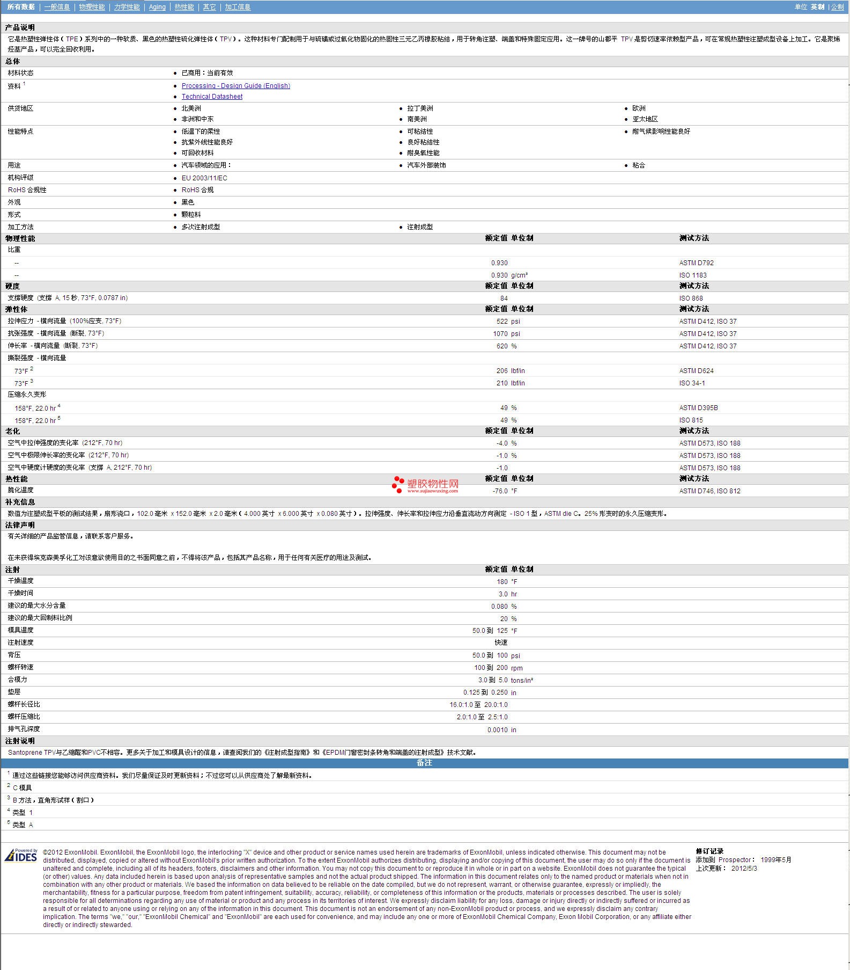Viewport: 850px width, 970px height.
Task: Click the 支撑硬度 row label
Action: click(68, 298)
